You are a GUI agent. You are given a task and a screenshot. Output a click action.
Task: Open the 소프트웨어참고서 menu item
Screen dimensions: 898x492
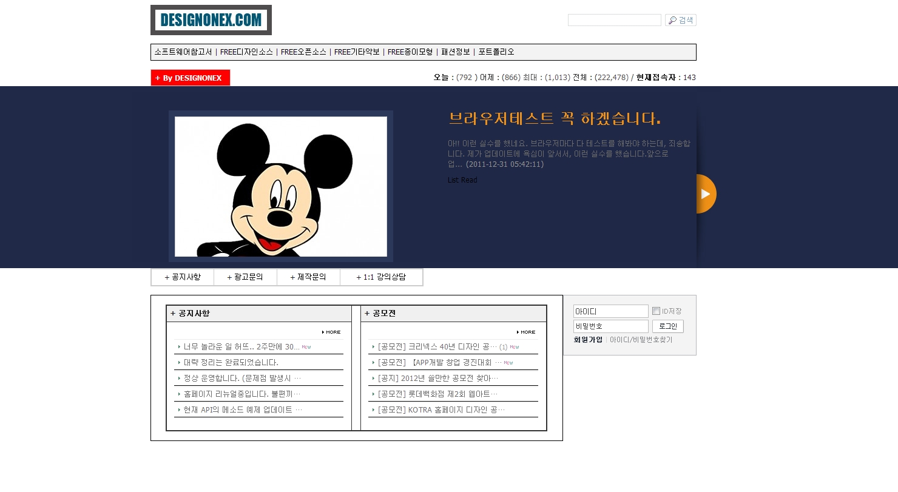183,52
